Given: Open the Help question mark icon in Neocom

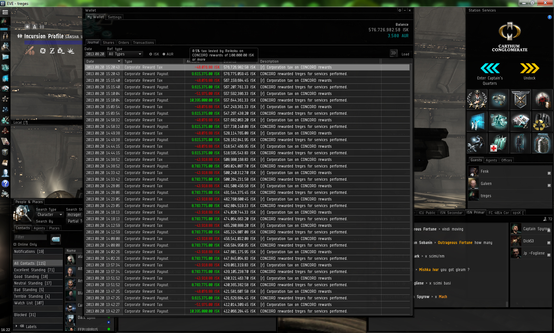Looking at the screenshot, I should coord(5,184).
